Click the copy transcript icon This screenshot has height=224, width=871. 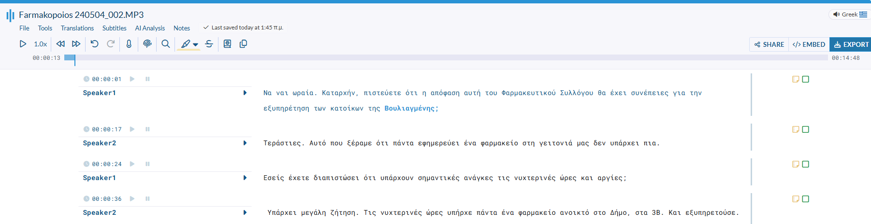(x=244, y=44)
